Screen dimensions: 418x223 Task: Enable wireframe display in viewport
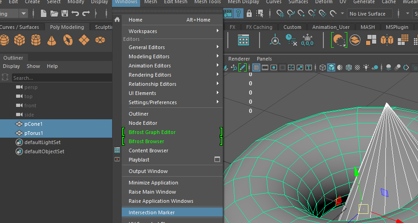(x=322, y=67)
